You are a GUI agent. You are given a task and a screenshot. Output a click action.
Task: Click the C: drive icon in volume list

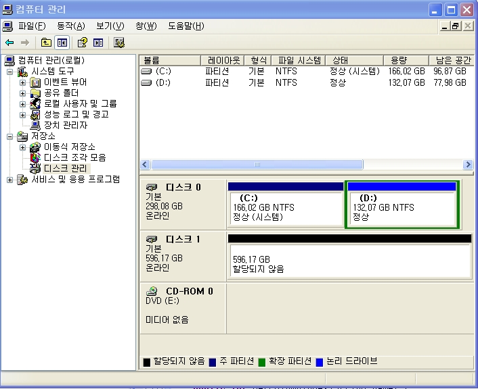click(x=146, y=71)
